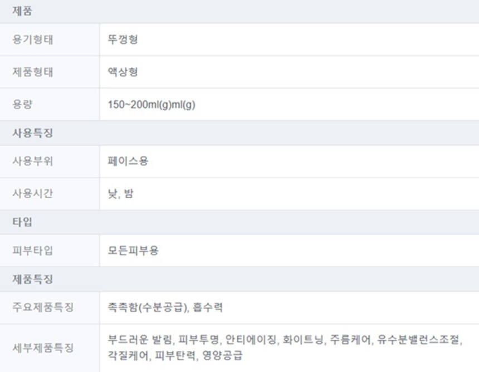Click the 제품 section header
The height and width of the screenshot is (372, 479).
[22, 11]
